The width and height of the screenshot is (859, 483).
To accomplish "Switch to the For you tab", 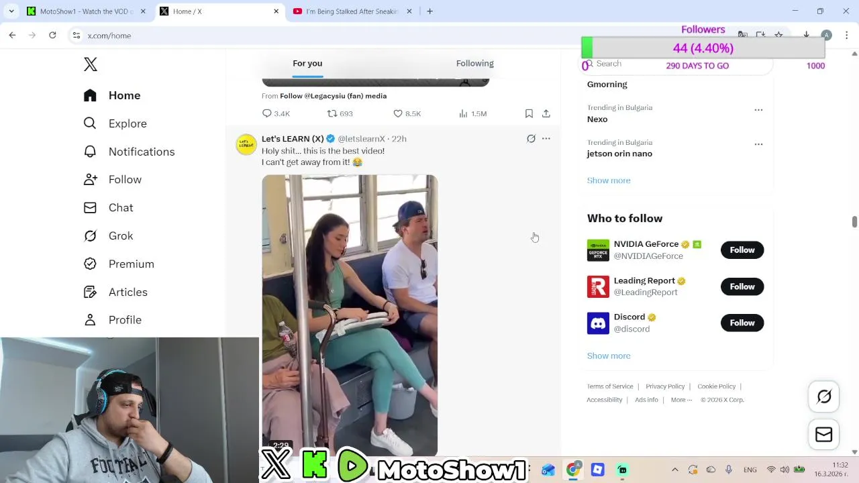I will (x=307, y=63).
